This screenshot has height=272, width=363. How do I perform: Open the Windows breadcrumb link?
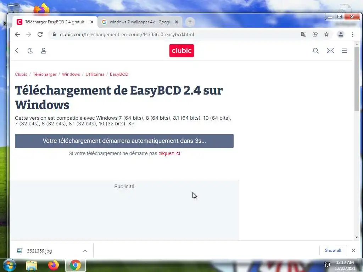(x=71, y=74)
